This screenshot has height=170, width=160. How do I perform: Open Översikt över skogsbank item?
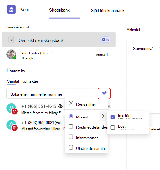59,40
